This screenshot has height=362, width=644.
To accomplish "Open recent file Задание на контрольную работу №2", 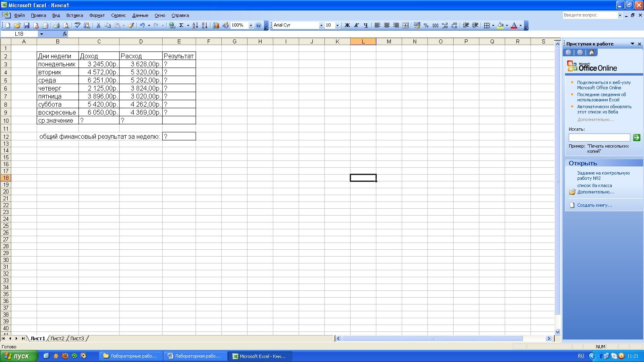I will coord(603,175).
